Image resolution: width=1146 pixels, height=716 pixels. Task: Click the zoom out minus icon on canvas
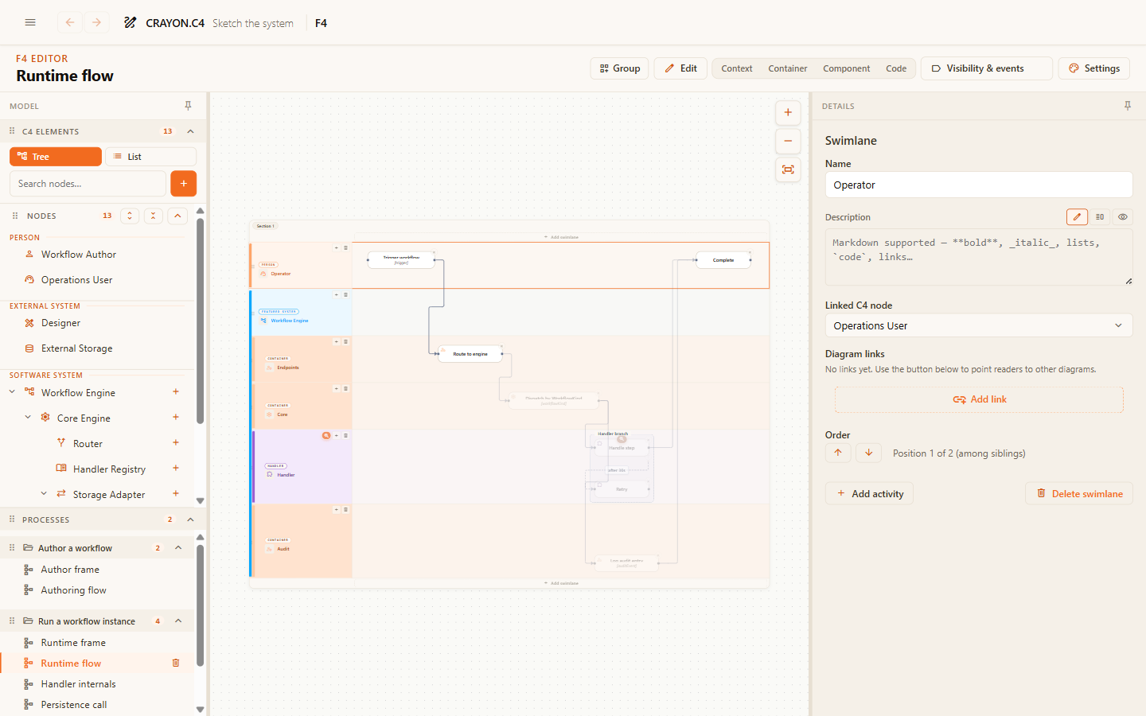click(x=788, y=141)
